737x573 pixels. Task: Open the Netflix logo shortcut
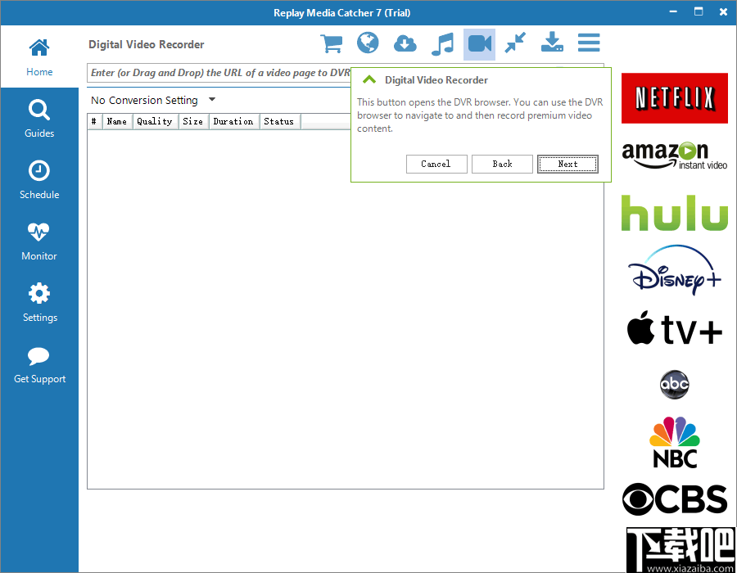click(x=675, y=98)
